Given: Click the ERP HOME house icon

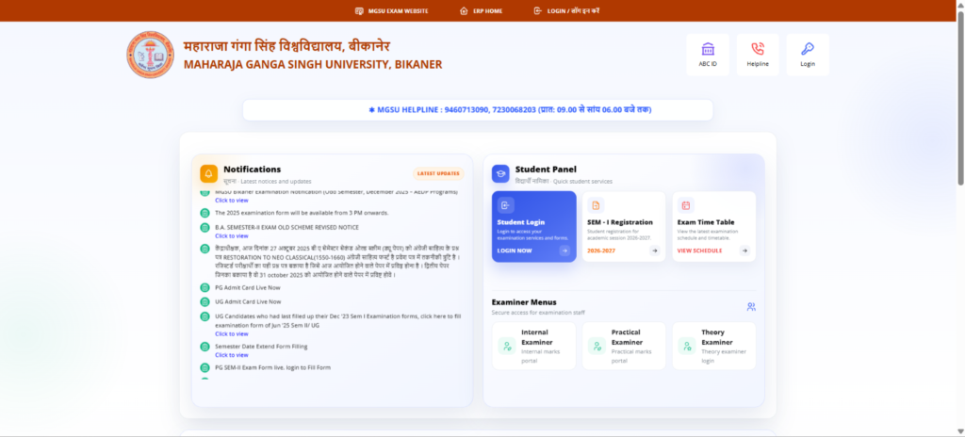Looking at the screenshot, I should [x=464, y=11].
